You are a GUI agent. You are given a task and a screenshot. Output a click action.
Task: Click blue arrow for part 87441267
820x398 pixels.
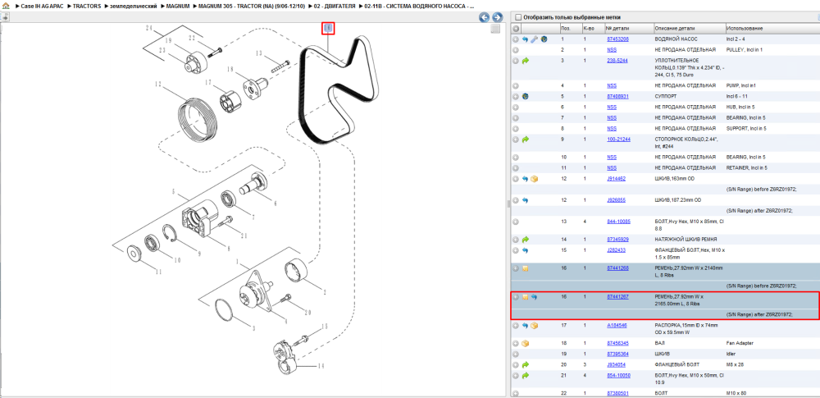[x=535, y=297]
